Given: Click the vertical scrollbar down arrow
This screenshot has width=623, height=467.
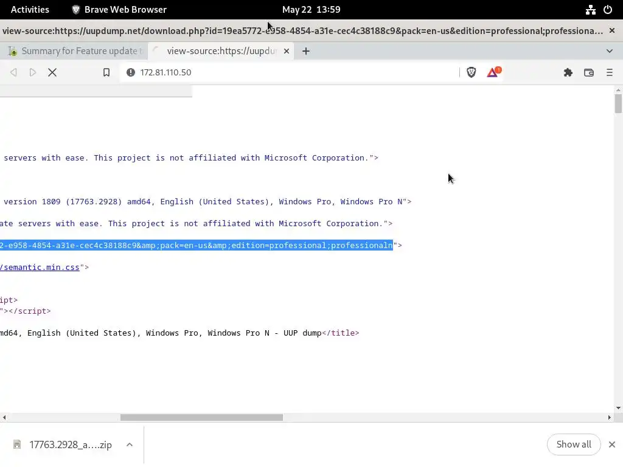Looking at the screenshot, I should pos(618,408).
